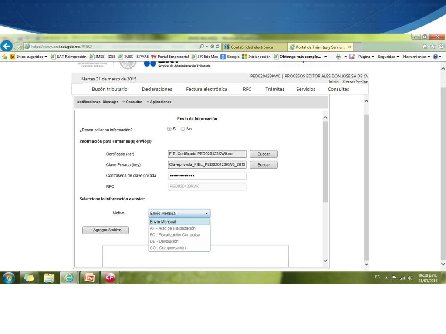The height and width of the screenshot is (334, 446).
Task: Open the browser home icon
Action: pyautogui.click(x=424, y=46)
